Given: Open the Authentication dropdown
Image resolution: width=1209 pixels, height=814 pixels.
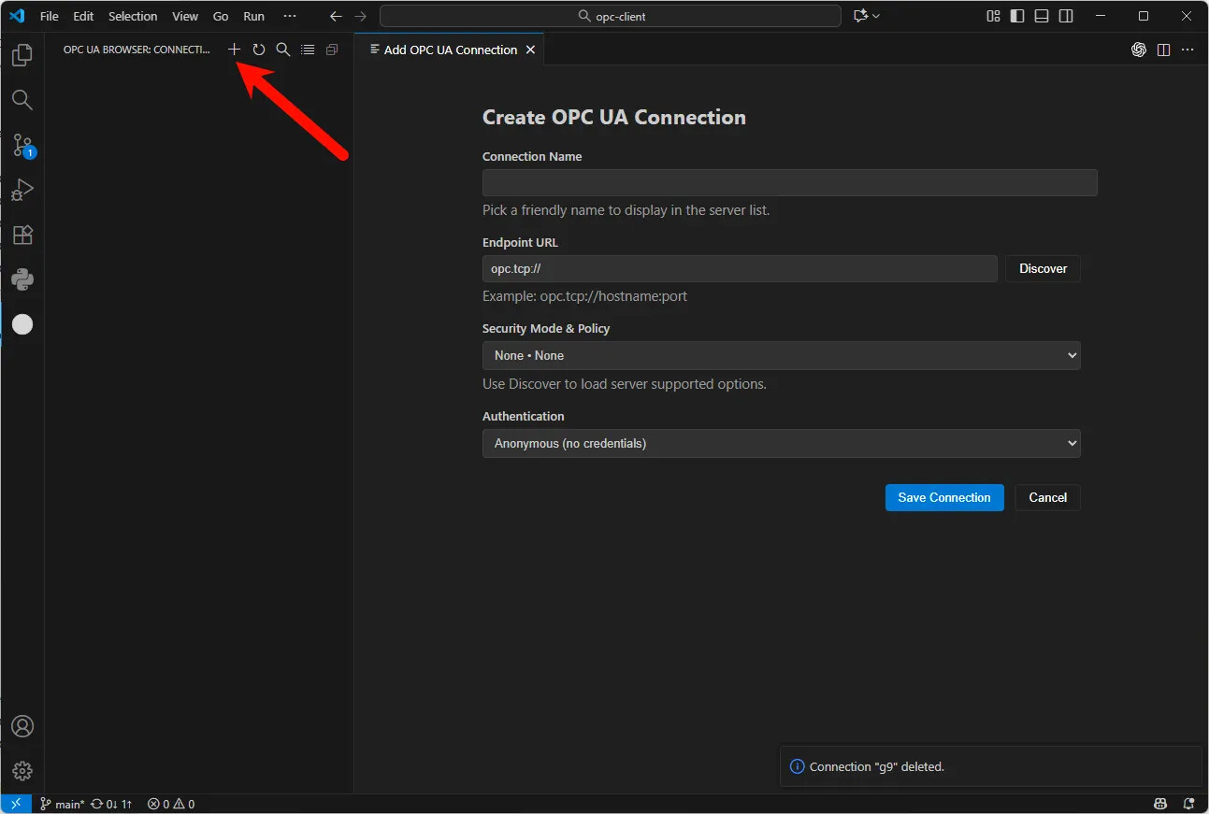Looking at the screenshot, I should coord(782,443).
